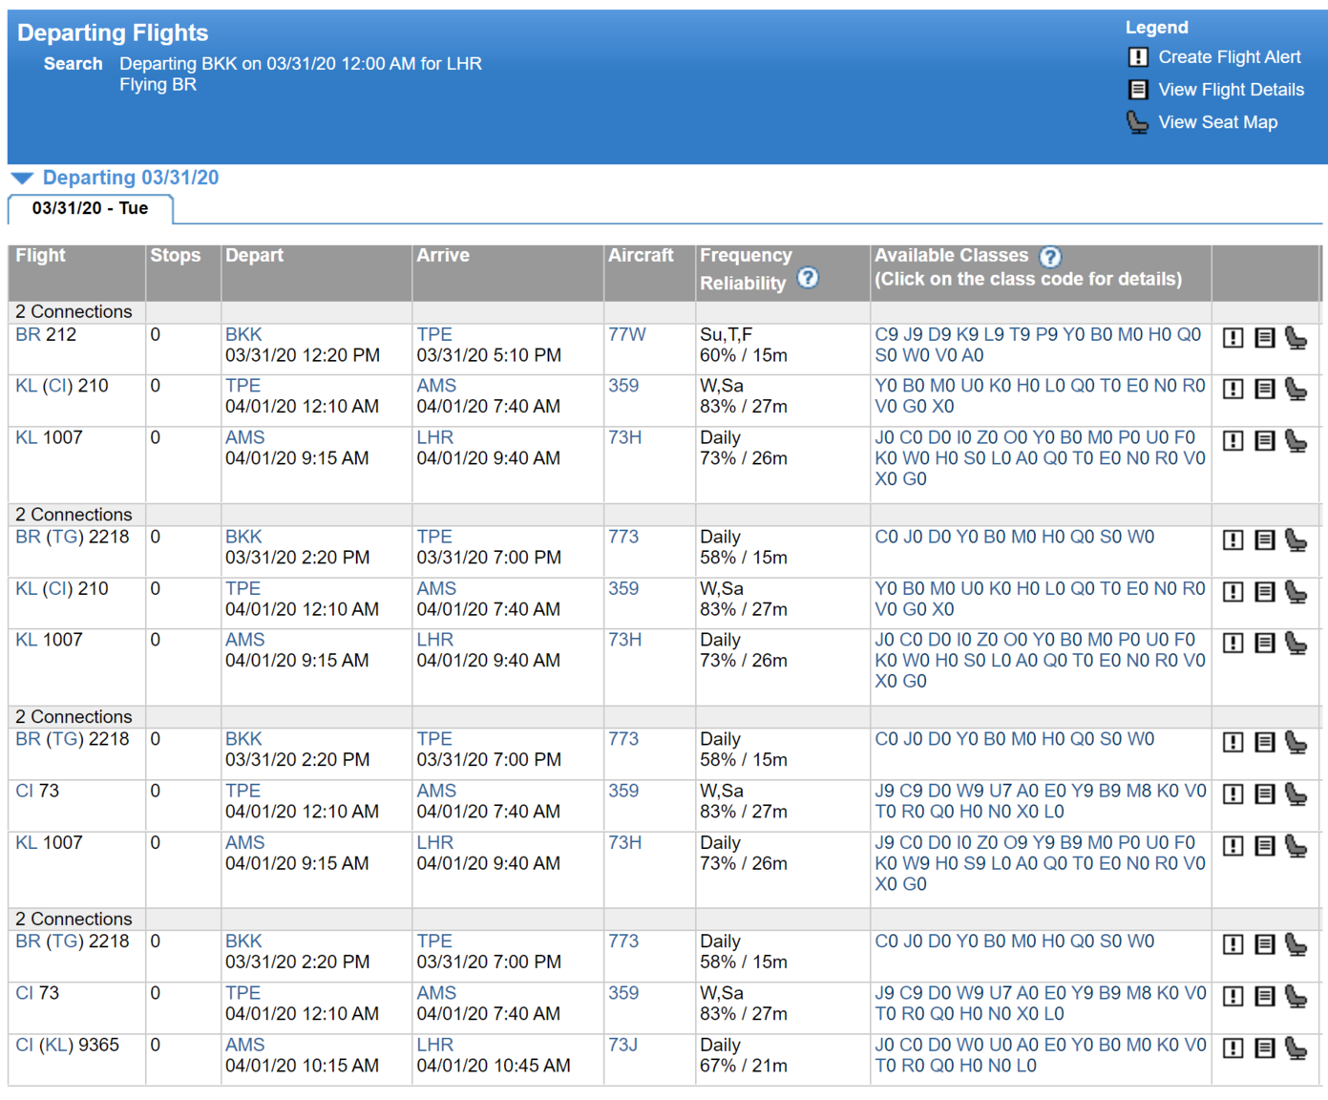Click TPE arrival airport in BR 212 row
This screenshot has width=1328, height=1100.
coord(434,335)
